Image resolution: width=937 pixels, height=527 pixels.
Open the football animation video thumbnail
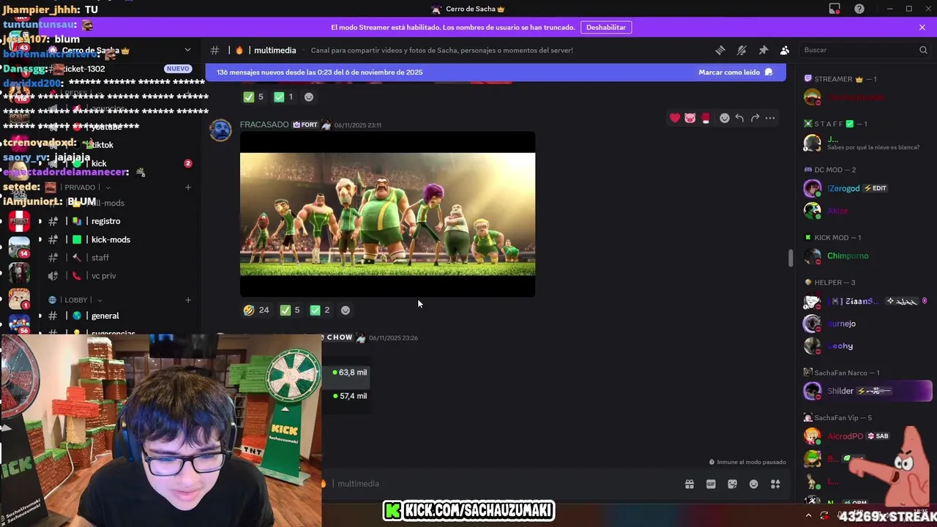[x=387, y=214]
